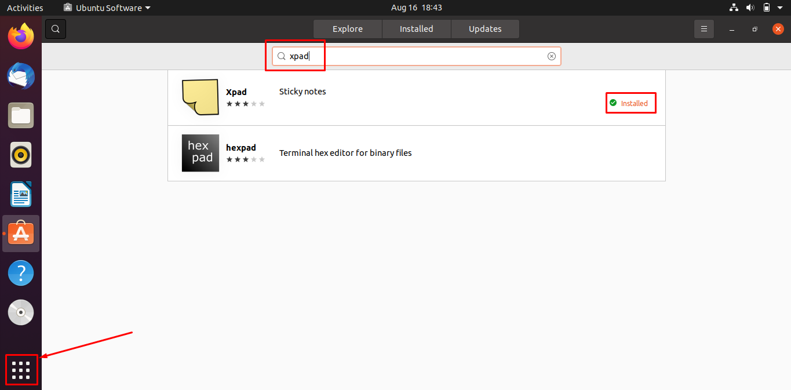
Task: Click the Installed status label for Xpad
Action: [635, 103]
